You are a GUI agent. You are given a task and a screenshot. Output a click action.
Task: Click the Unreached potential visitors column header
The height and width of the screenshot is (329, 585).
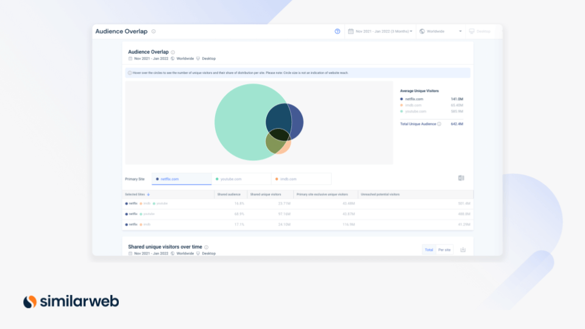point(381,194)
